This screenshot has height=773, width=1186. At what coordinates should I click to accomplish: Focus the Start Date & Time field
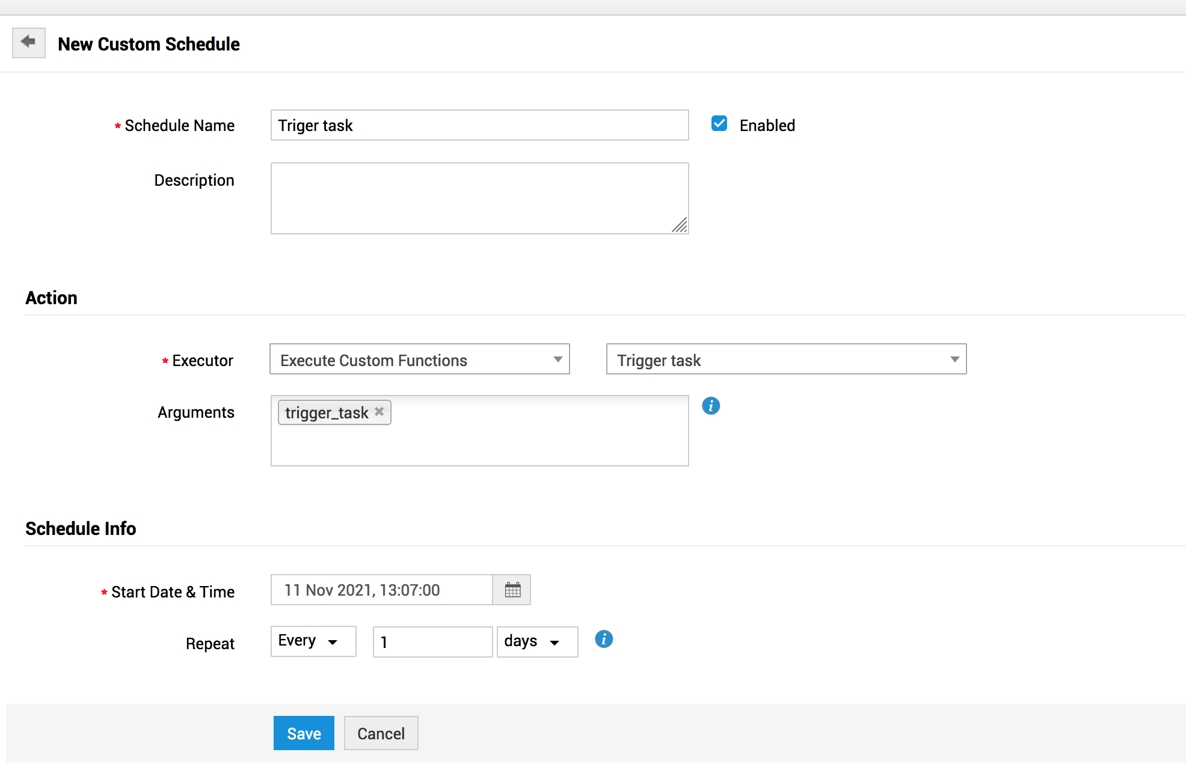pyautogui.click(x=381, y=590)
